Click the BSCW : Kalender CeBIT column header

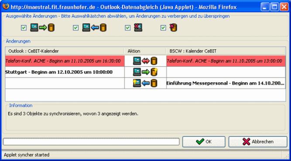226,51
